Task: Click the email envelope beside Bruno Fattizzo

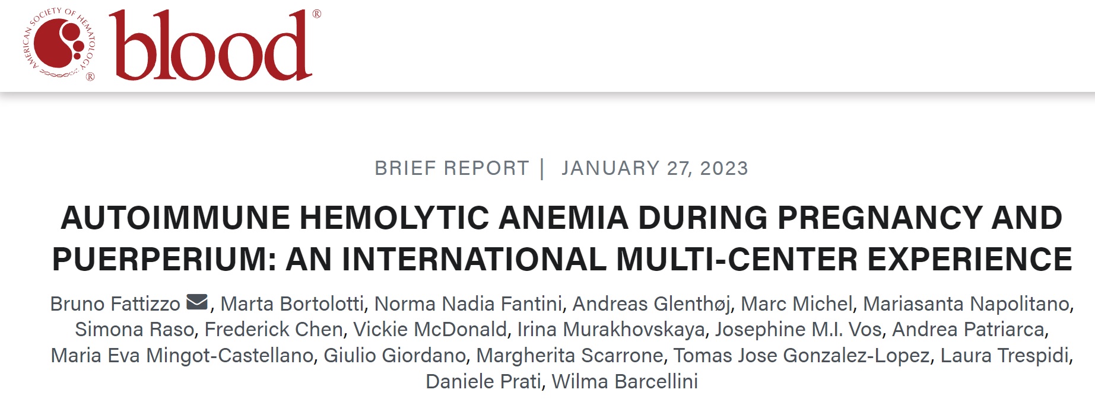Action: coord(197,302)
